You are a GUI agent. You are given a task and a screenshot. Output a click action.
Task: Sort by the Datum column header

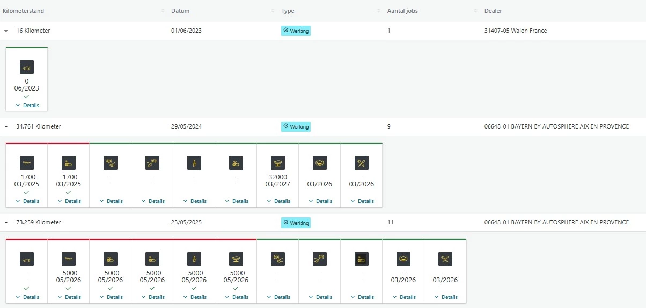tap(180, 11)
